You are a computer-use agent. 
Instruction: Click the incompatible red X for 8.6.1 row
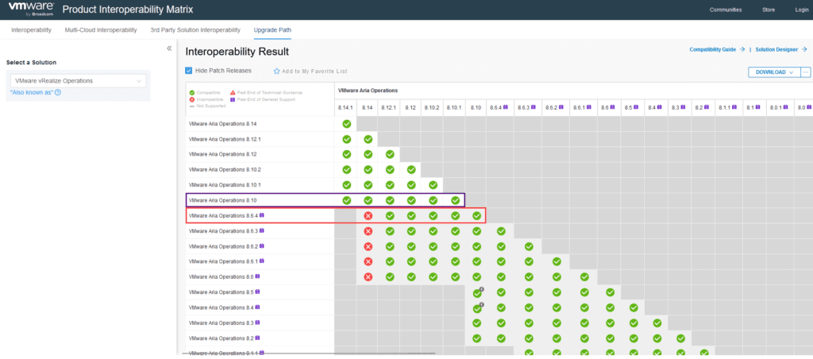pos(368,261)
